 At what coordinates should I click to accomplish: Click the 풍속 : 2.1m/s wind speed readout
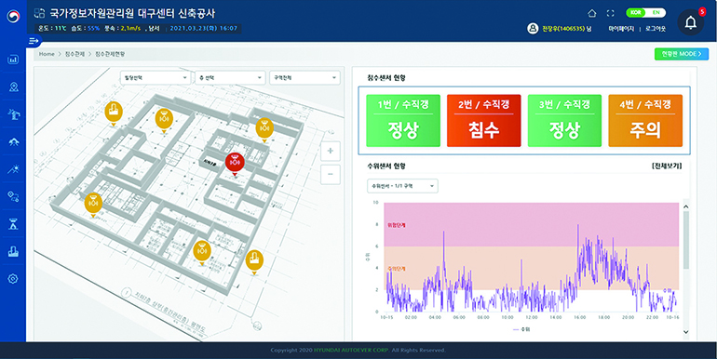[x=122, y=28]
